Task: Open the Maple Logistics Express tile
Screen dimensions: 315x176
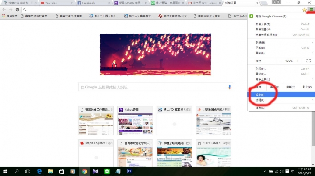Action: [x=96, y=153]
